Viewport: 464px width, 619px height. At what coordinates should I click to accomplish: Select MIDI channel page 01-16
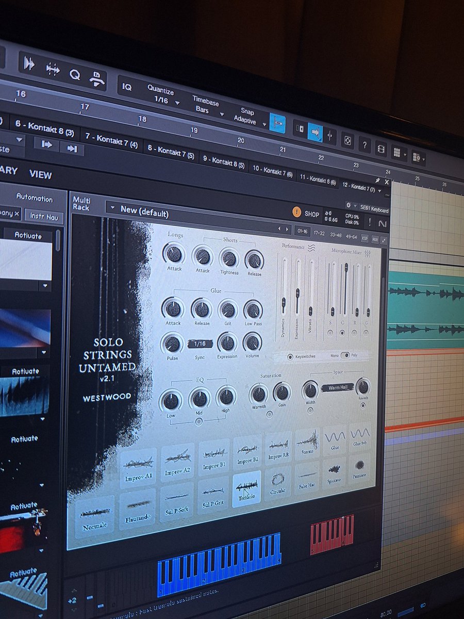pyautogui.click(x=302, y=231)
